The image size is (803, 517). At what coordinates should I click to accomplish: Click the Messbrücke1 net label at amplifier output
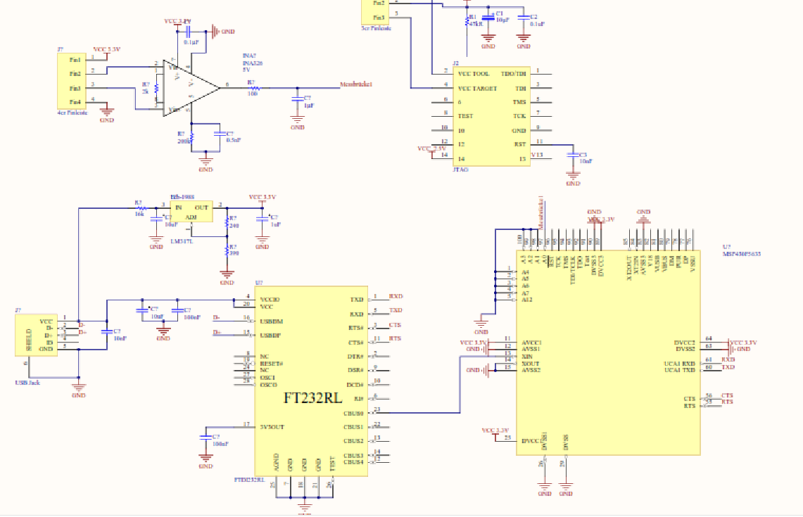(356, 84)
